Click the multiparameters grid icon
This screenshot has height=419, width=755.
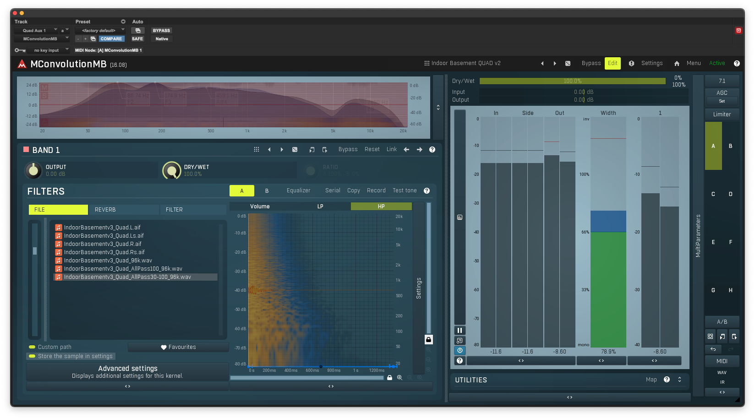[x=710, y=337]
